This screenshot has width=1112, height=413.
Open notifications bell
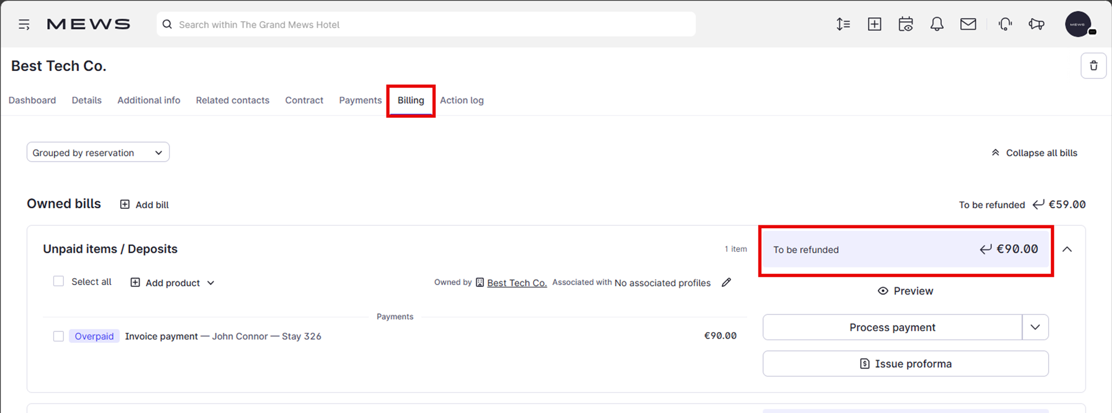(x=937, y=24)
